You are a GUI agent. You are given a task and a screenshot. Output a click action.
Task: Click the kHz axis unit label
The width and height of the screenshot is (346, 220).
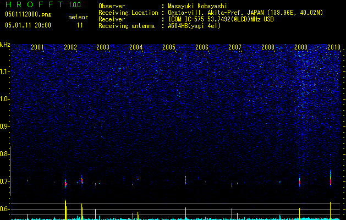pos(5,45)
